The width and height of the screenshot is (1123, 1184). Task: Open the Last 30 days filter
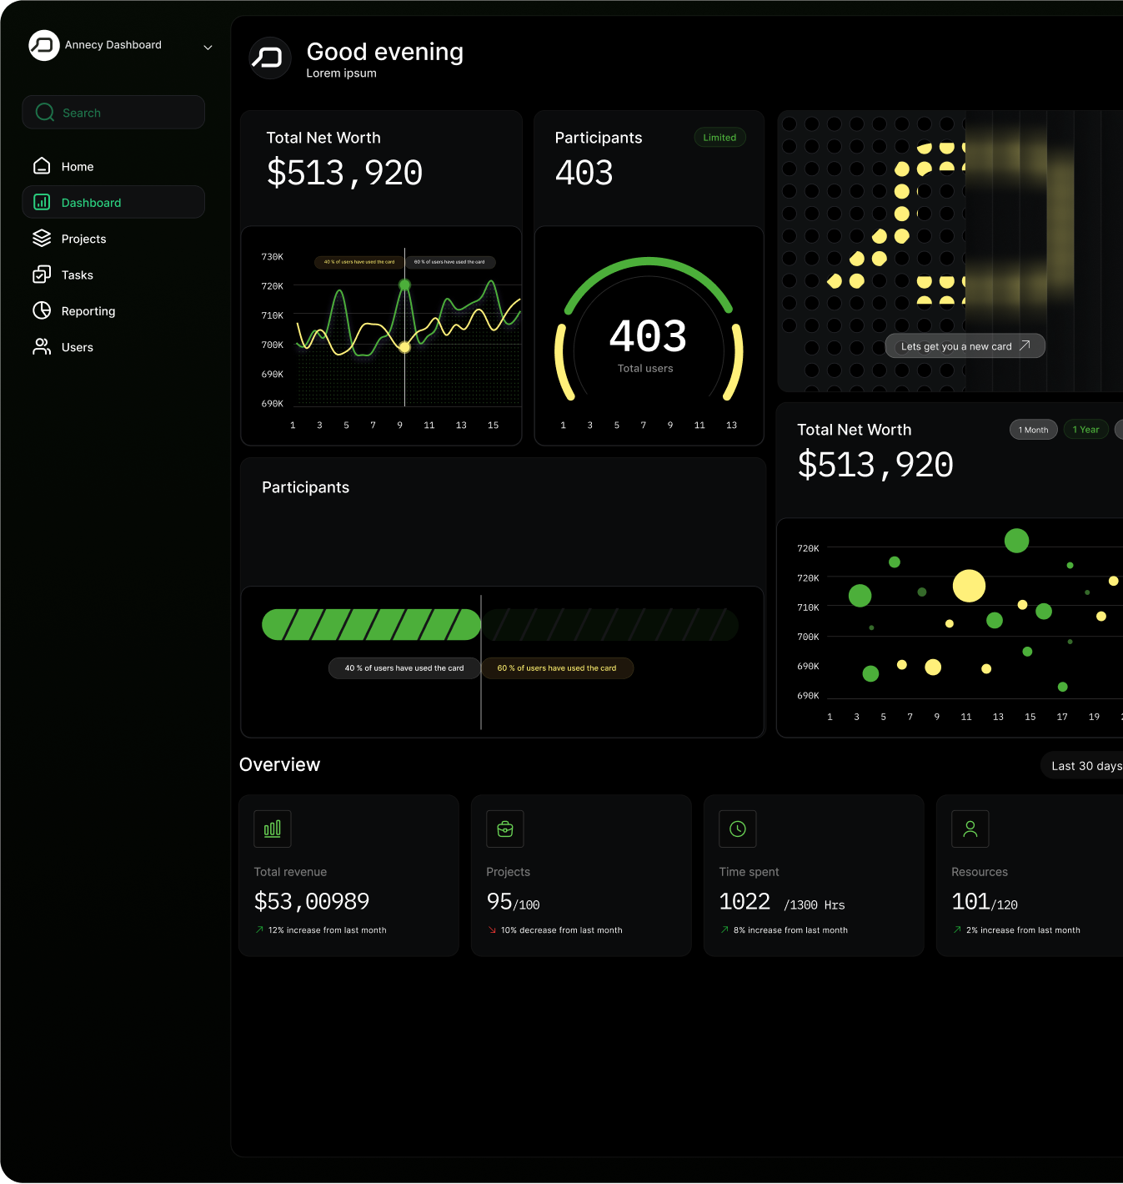1085,765
